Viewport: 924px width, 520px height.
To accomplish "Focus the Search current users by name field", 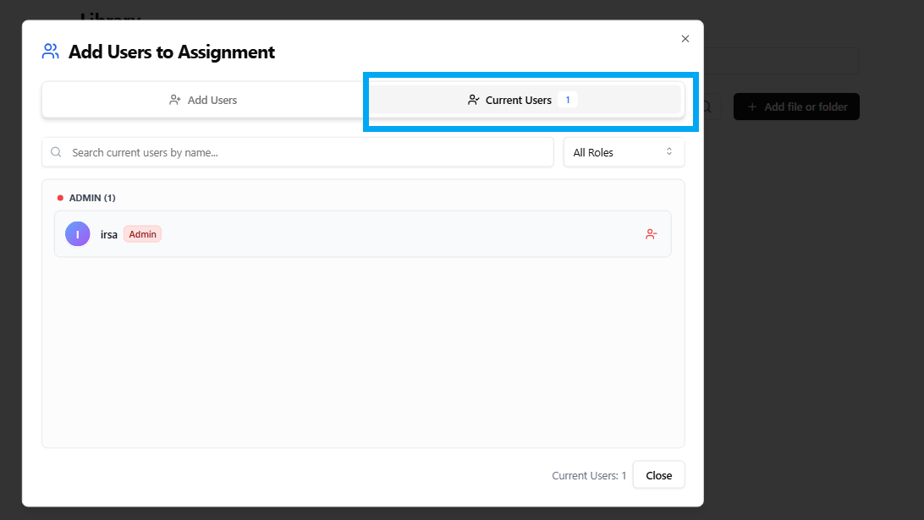I will (x=305, y=152).
